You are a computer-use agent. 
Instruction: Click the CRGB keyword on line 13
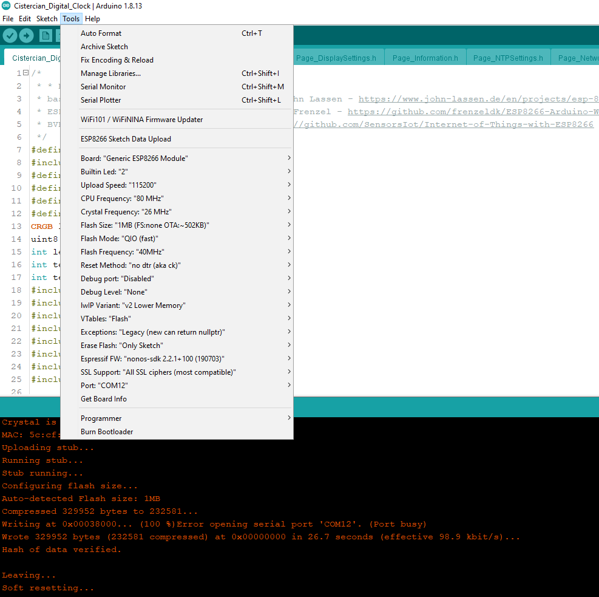(x=42, y=227)
